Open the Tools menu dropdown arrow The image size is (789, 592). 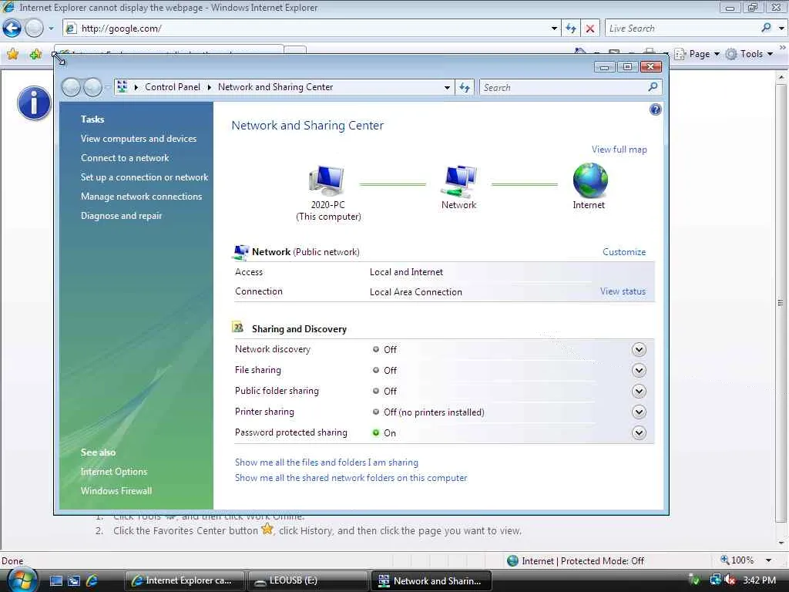pyautogui.click(x=770, y=54)
